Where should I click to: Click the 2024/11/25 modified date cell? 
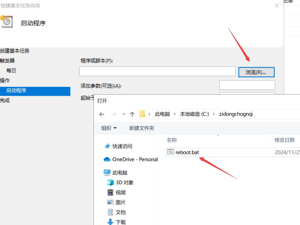(x=287, y=152)
